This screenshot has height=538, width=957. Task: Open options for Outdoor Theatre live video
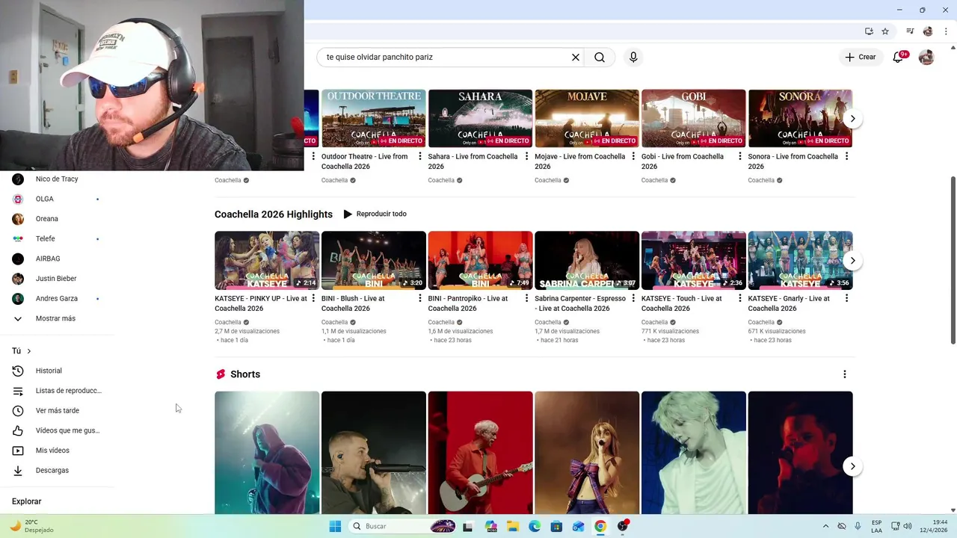point(420,156)
